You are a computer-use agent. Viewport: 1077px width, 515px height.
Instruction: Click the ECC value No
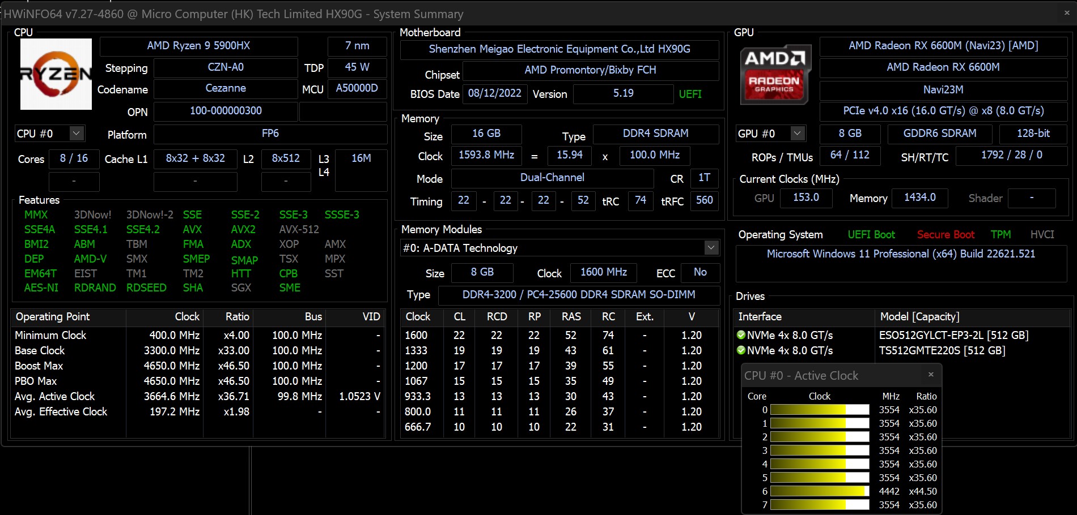(x=700, y=272)
